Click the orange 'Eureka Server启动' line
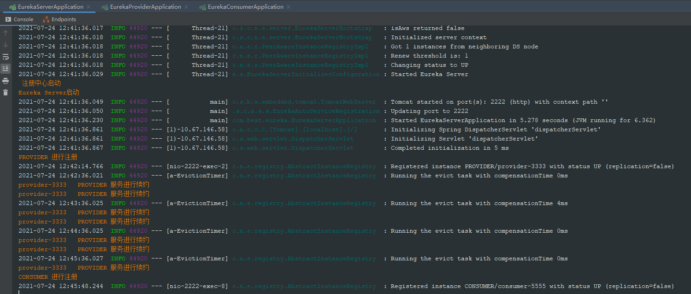The height and width of the screenshot is (294, 691). point(49,93)
